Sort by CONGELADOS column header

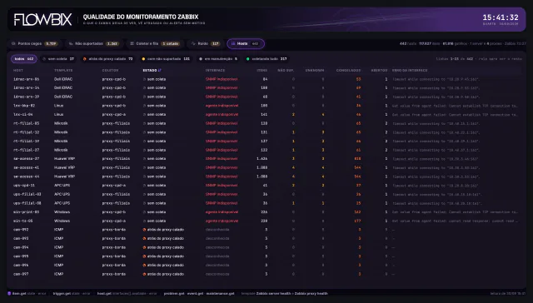(x=348, y=70)
